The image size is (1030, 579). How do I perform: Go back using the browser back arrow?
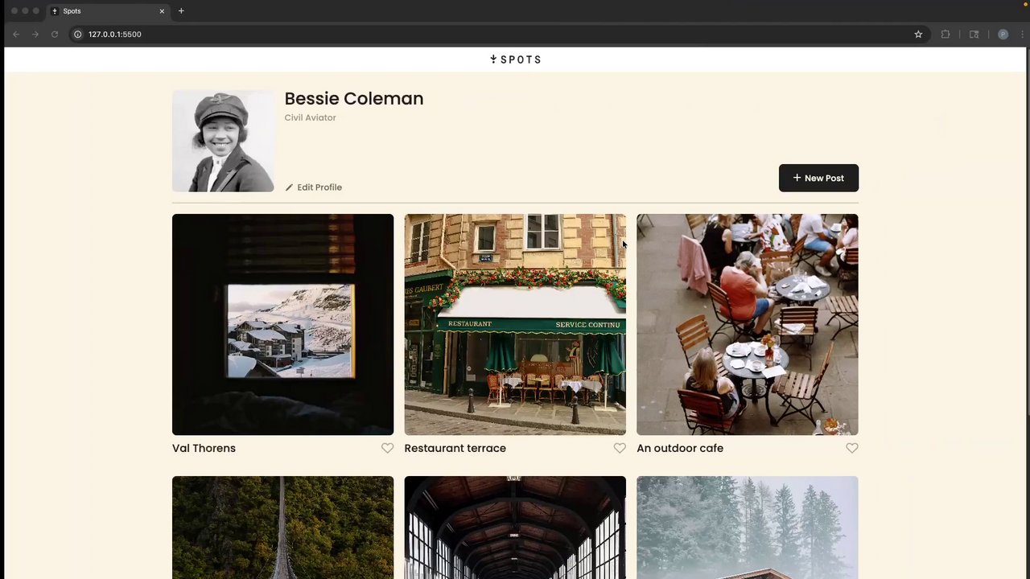(16, 35)
